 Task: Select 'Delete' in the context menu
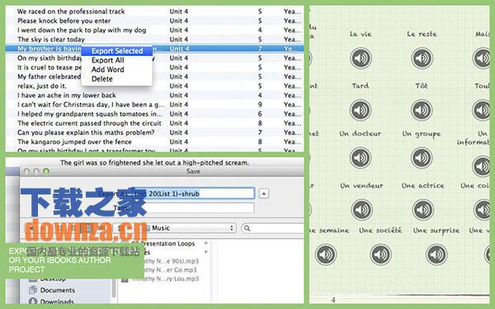(117, 79)
